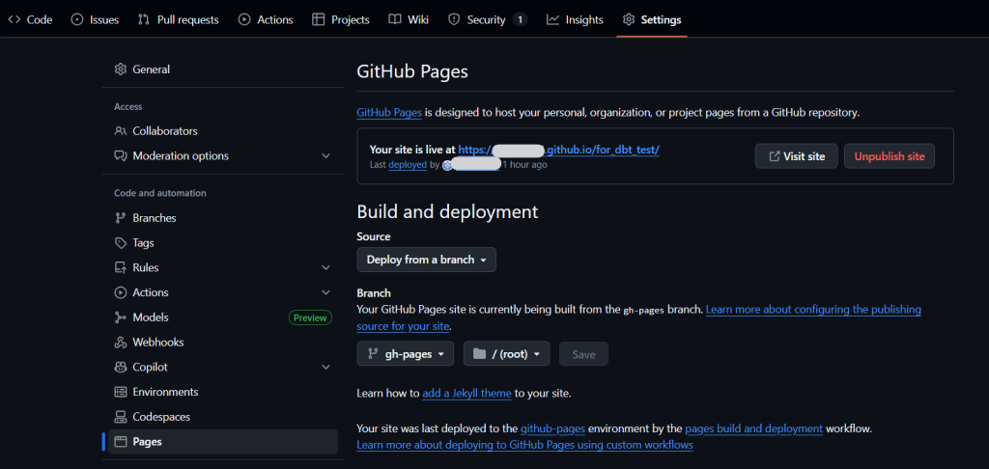
Task: Open the Deploy from a branch dropdown
Action: (426, 260)
